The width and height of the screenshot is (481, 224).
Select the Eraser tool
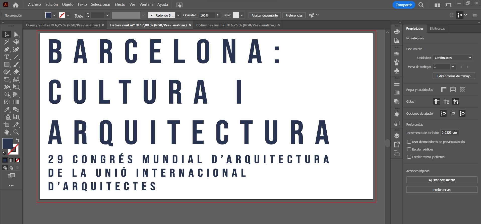tap(16, 72)
